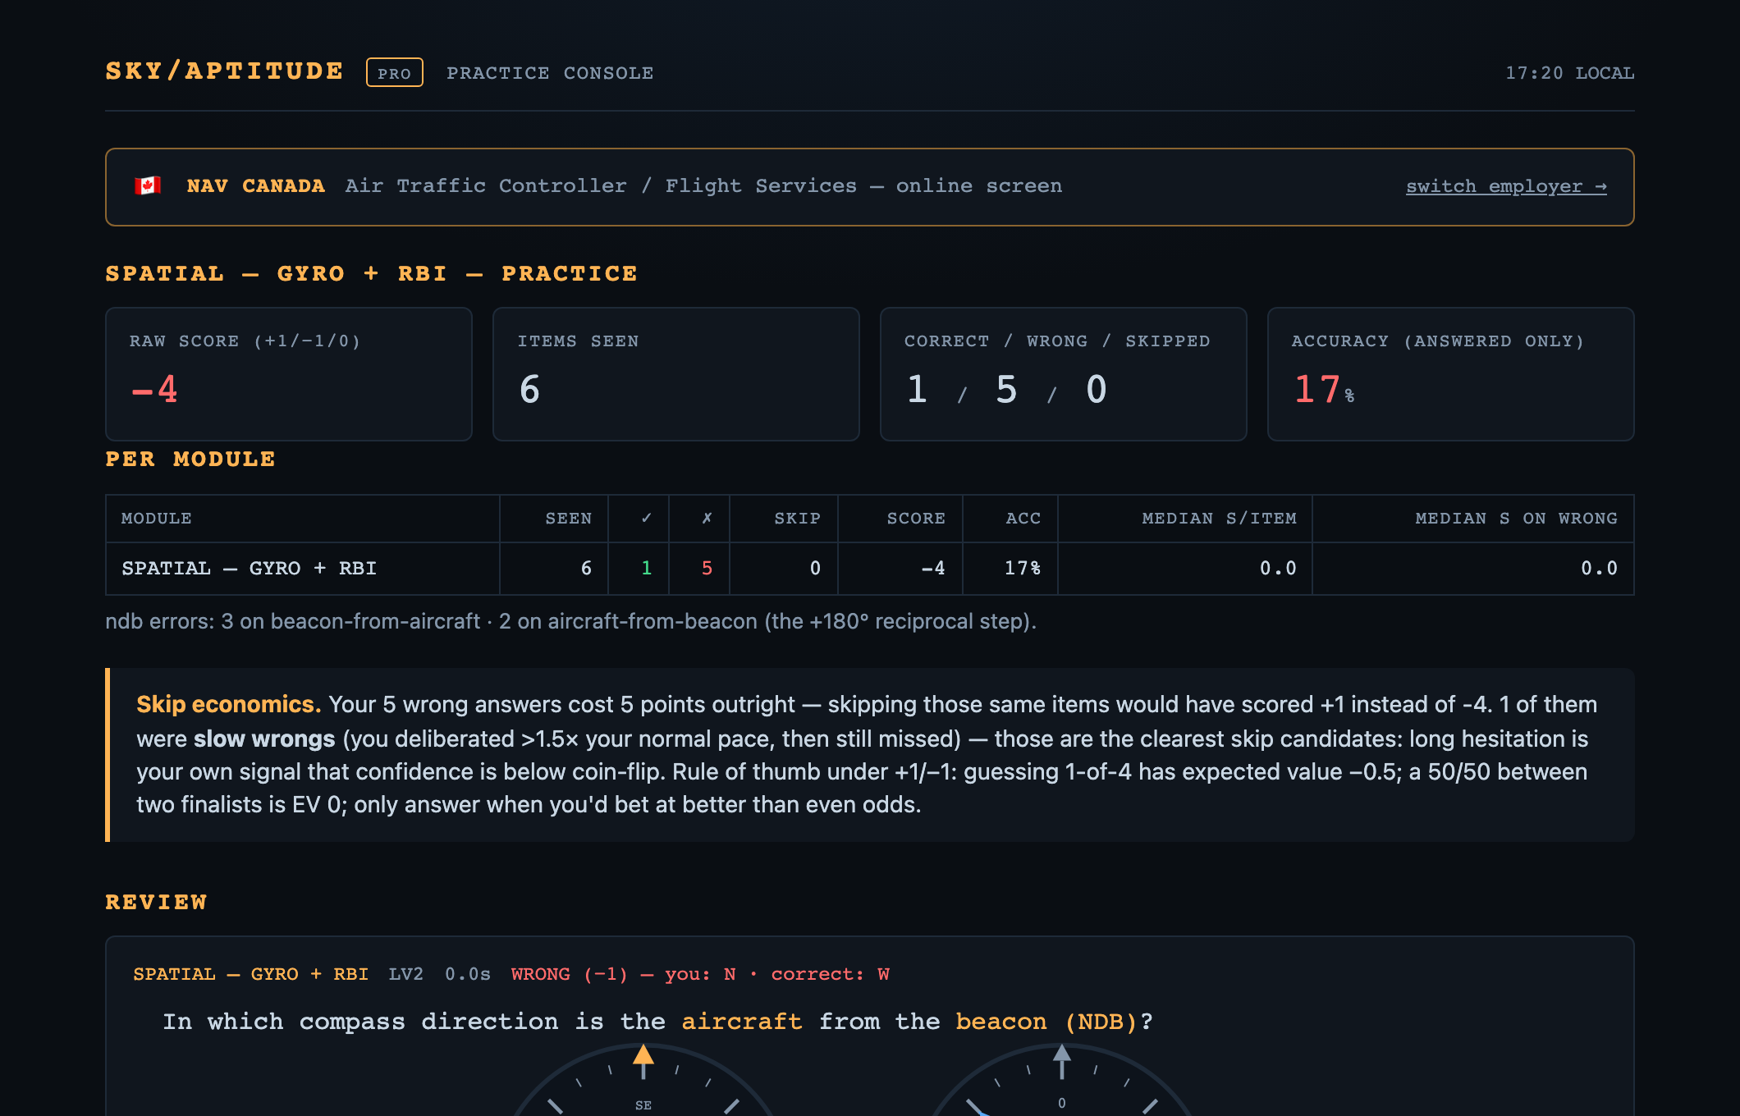Viewport: 1740px width, 1116px height.
Task: Click the SE heading on gyro dial
Action: (x=643, y=1105)
